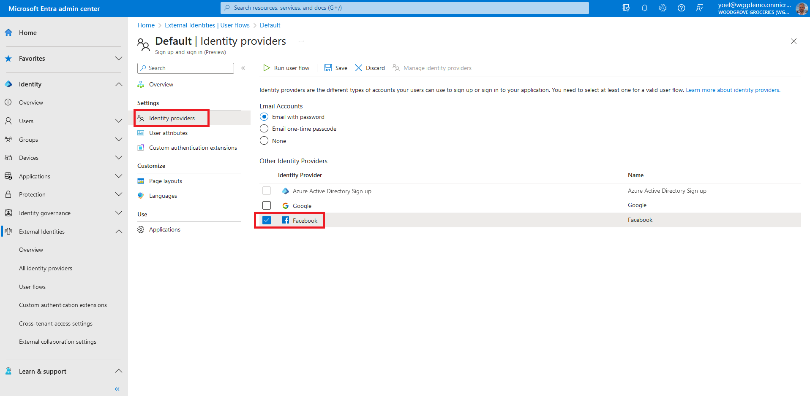Viewport: 810px width, 396px height.
Task: Open Learn more about identity providers link
Action: pyautogui.click(x=733, y=90)
